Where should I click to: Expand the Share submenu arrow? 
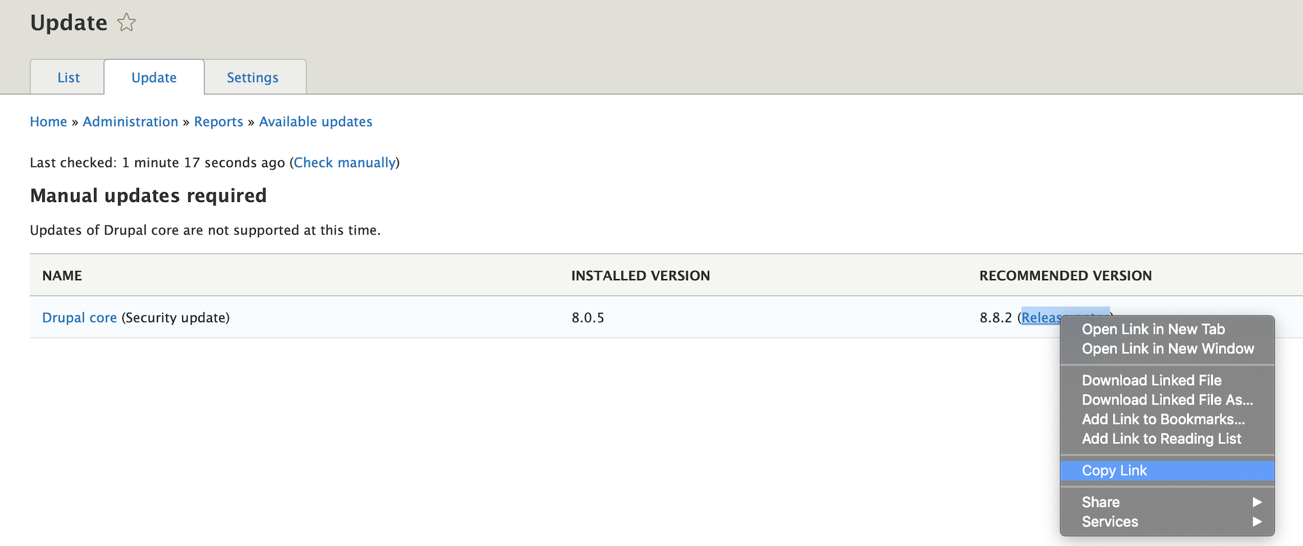pyautogui.click(x=1257, y=503)
